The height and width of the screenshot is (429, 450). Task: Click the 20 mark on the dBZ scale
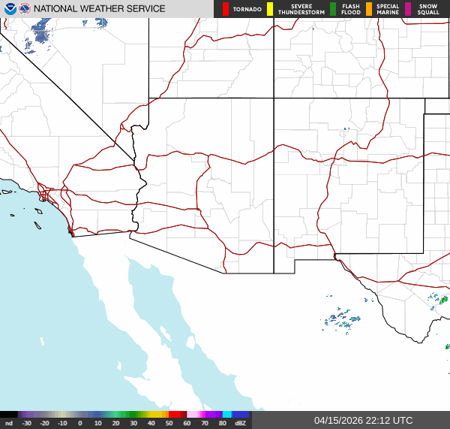pyautogui.click(x=115, y=423)
